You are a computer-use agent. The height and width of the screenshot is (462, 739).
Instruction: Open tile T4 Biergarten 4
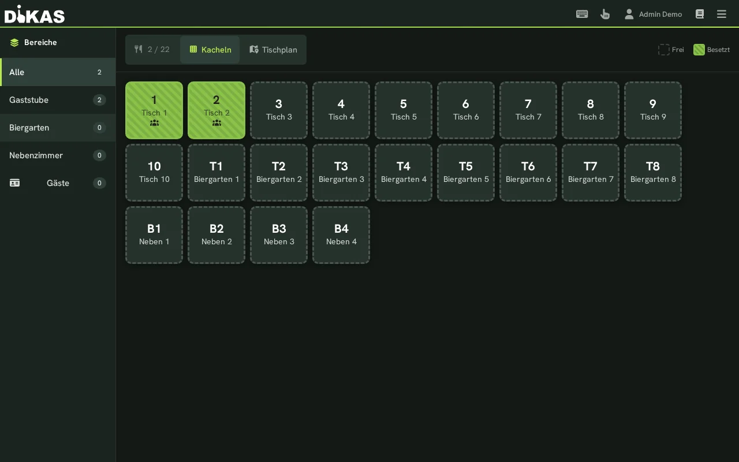404,173
